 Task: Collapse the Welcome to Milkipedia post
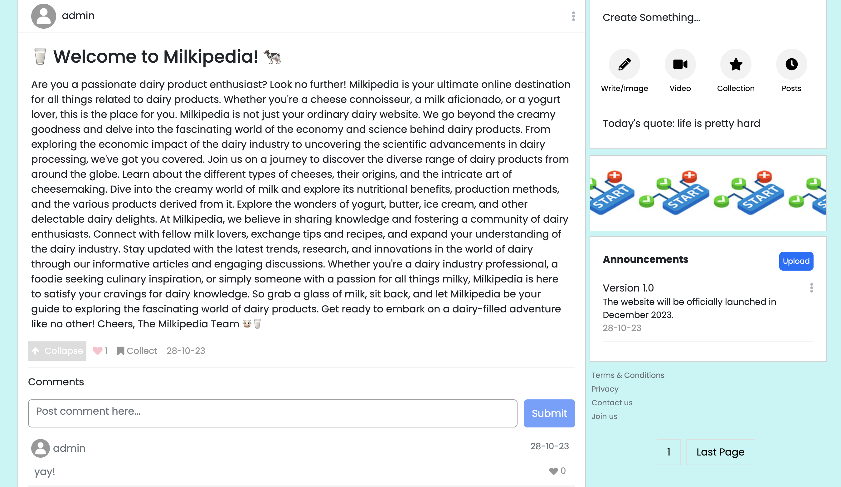coord(57,350)
